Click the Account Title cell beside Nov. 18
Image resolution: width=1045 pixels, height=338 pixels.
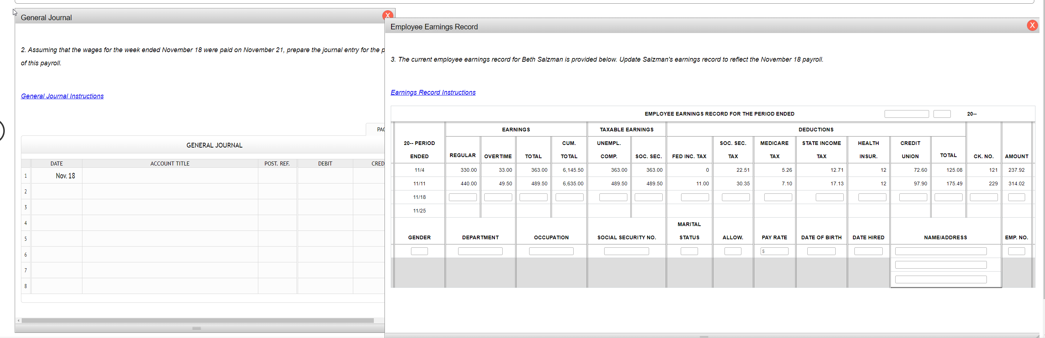(170, 175)
